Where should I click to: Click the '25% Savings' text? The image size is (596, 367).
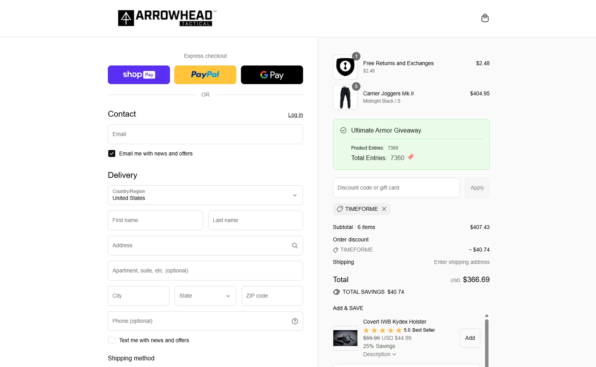(x=379, y=346)
